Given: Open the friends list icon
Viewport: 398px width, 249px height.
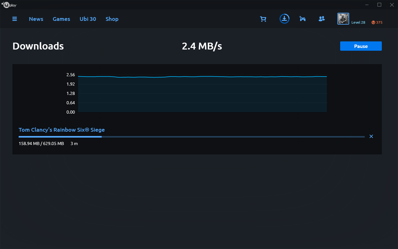Looking at the screenshot, I should pyautogui.click(x=322, y=19).
